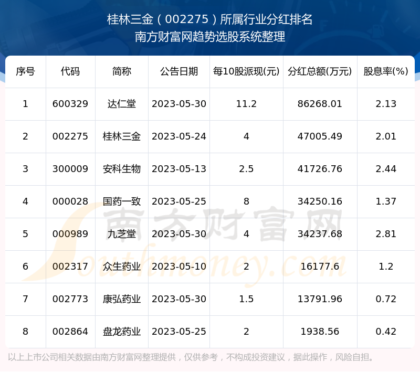The image size is (420, 383).
Task: Click the 每10股派现 value for 桂林三金
Action: click(246, 136)
